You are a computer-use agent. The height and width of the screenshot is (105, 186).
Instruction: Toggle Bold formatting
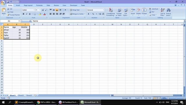pyautogui.click(x=24, y=14)
